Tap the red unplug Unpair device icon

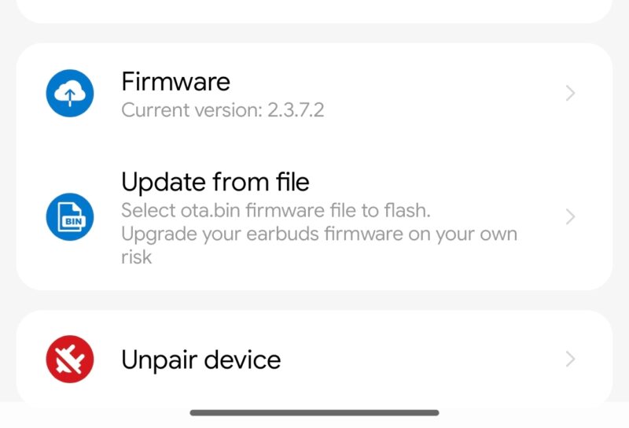coord(70,359)
